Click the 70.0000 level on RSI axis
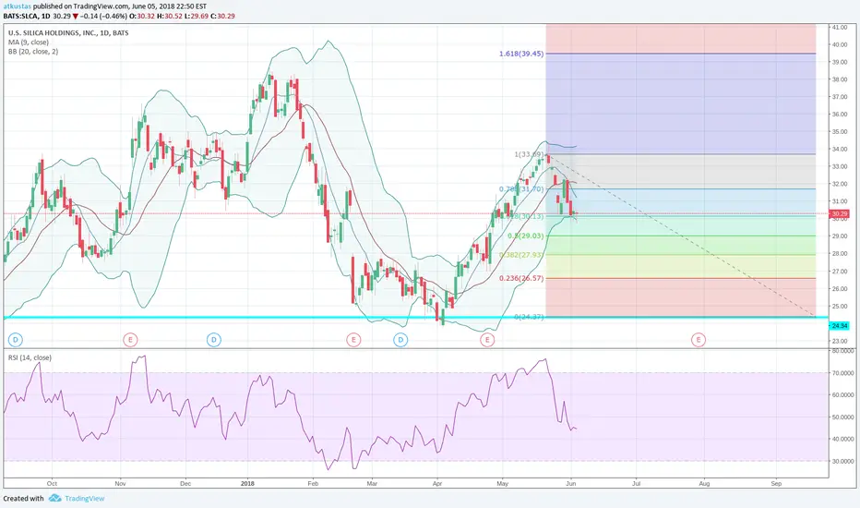The height and width of the screenshot is (508, 860). (843, 373)
